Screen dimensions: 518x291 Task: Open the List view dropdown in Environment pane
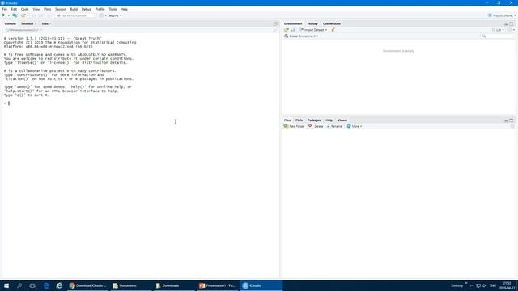coord(498,30)
